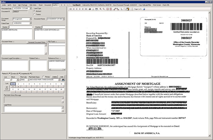
Task: Rotate image left icon
Action: coord(115,9)
